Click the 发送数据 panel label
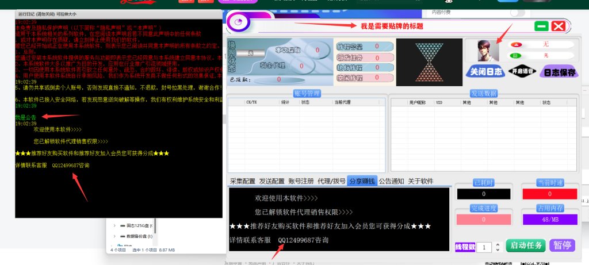 point(483,94)
